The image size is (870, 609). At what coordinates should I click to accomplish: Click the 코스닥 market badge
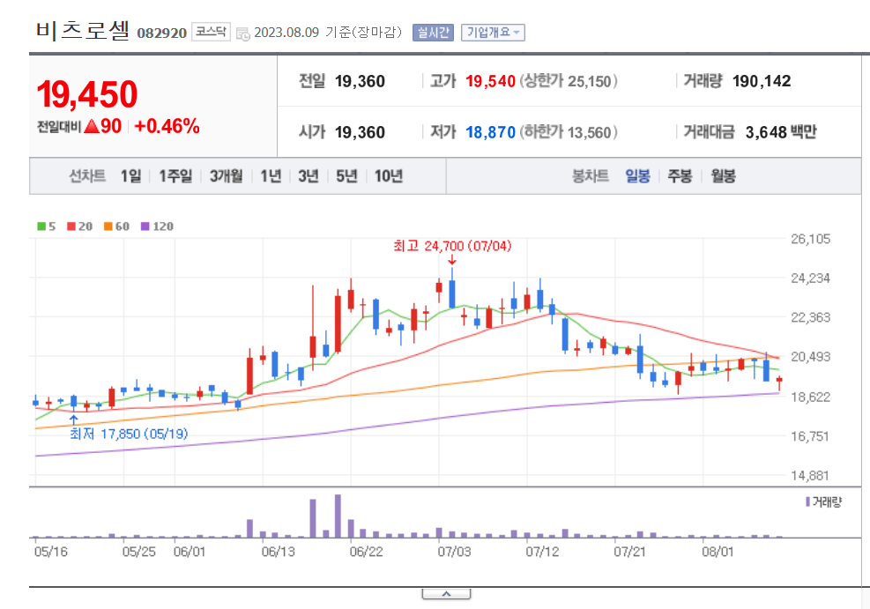tap(211, 32)
